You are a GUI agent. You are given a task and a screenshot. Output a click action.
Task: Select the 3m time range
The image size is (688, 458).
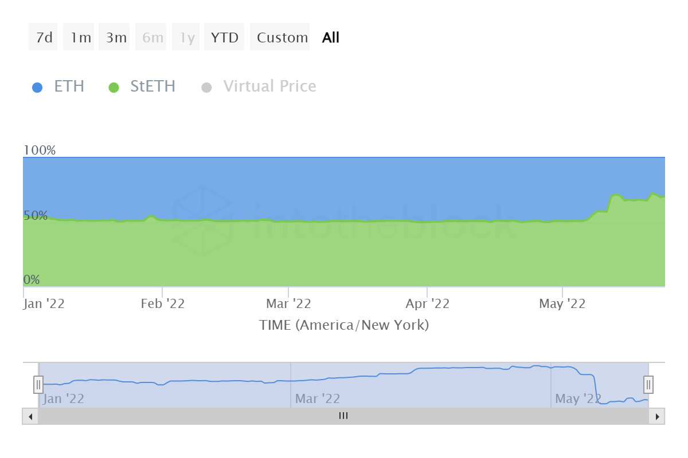(115, 37)
